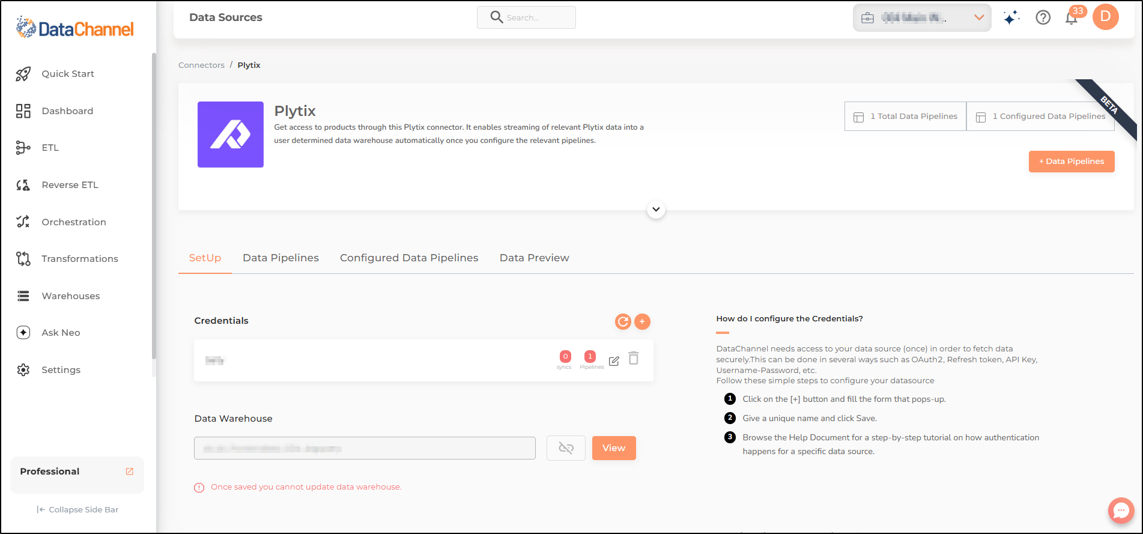Screen dimensions: 1143x534
Task: Click the Data Warehouse heading
Action: (233, 419)
